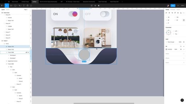Switch to the Layers tab
The width and height of the screenshot is (186, 104).
point(3,10)
